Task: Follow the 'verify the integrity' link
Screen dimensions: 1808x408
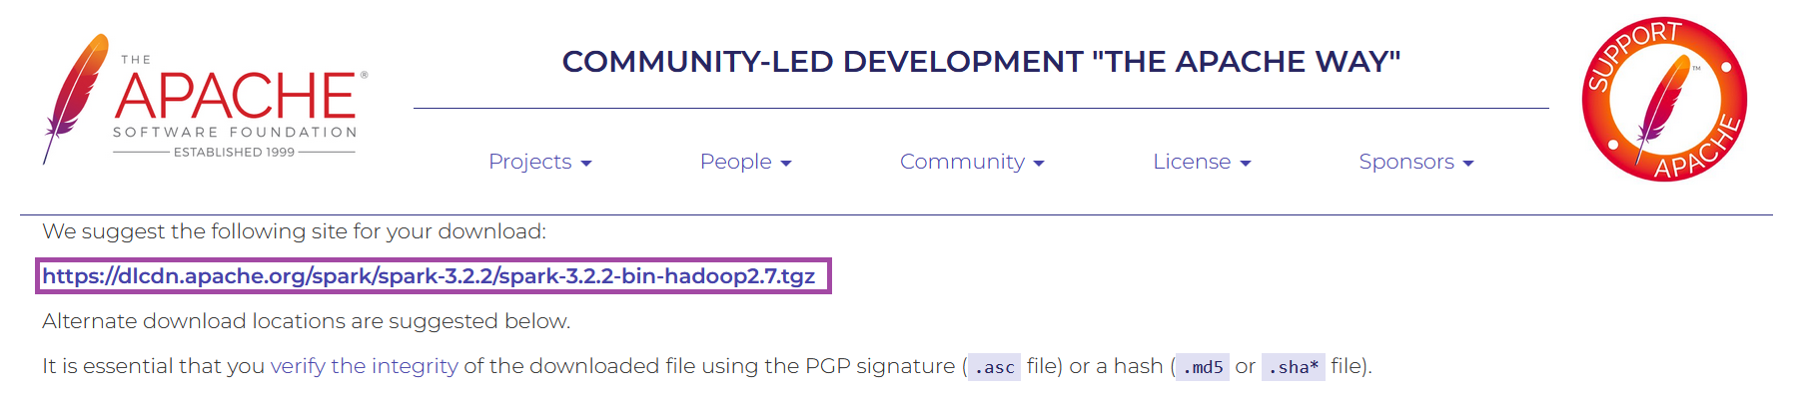Action: tap(365, 366)
